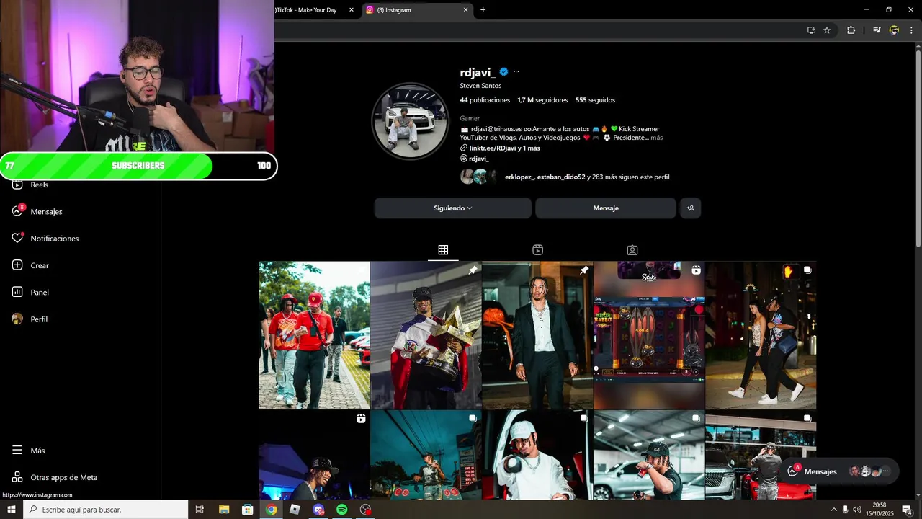Click the Chrome profile avatar

pyautogui.click(x=894, y=30)
